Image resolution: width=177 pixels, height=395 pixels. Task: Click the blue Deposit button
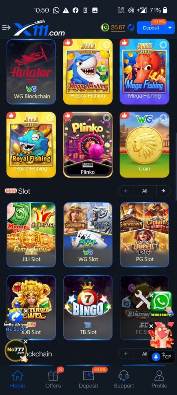[x=151, y=28]
